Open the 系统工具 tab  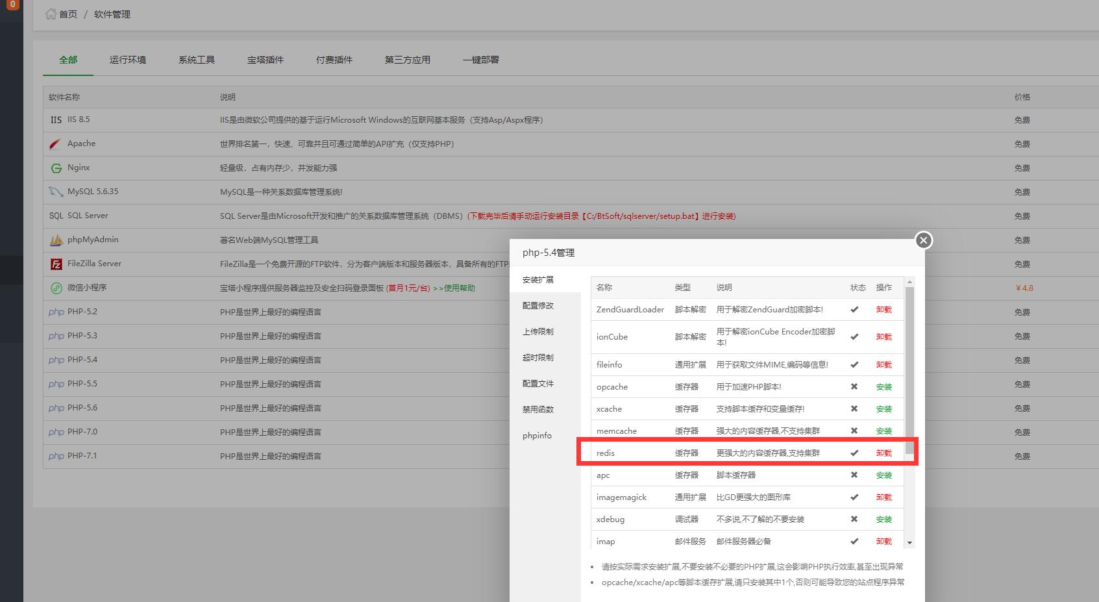click(197, 60)
